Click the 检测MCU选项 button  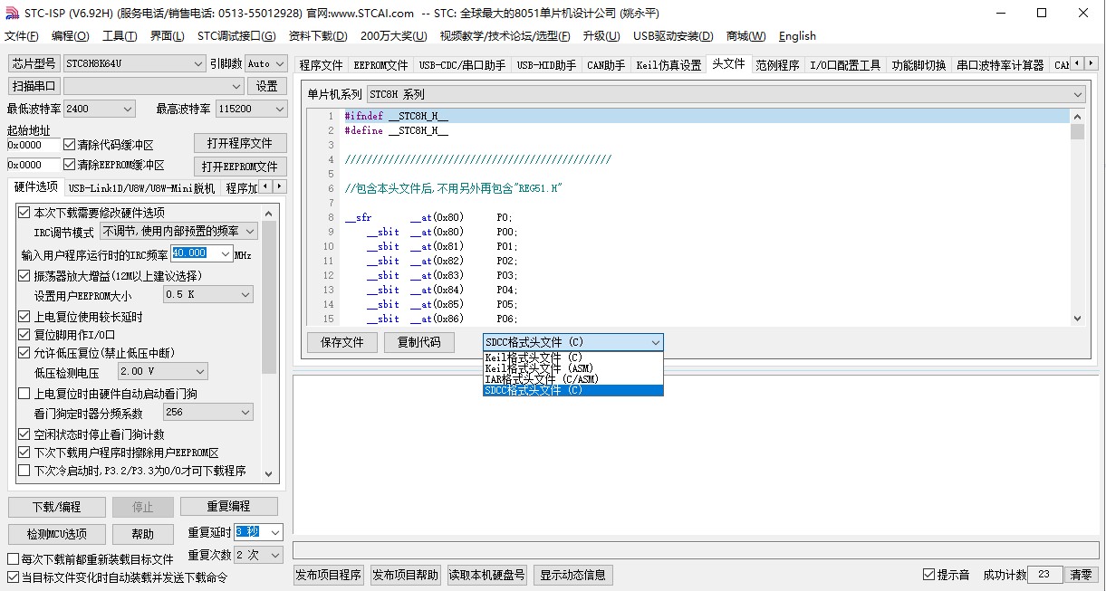coord(57,534)
